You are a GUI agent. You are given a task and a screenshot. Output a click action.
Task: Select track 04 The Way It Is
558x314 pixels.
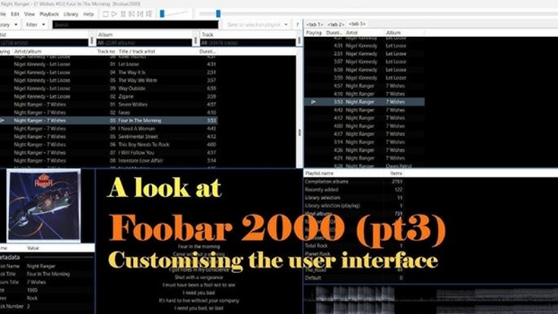click(x=109, y=73)
